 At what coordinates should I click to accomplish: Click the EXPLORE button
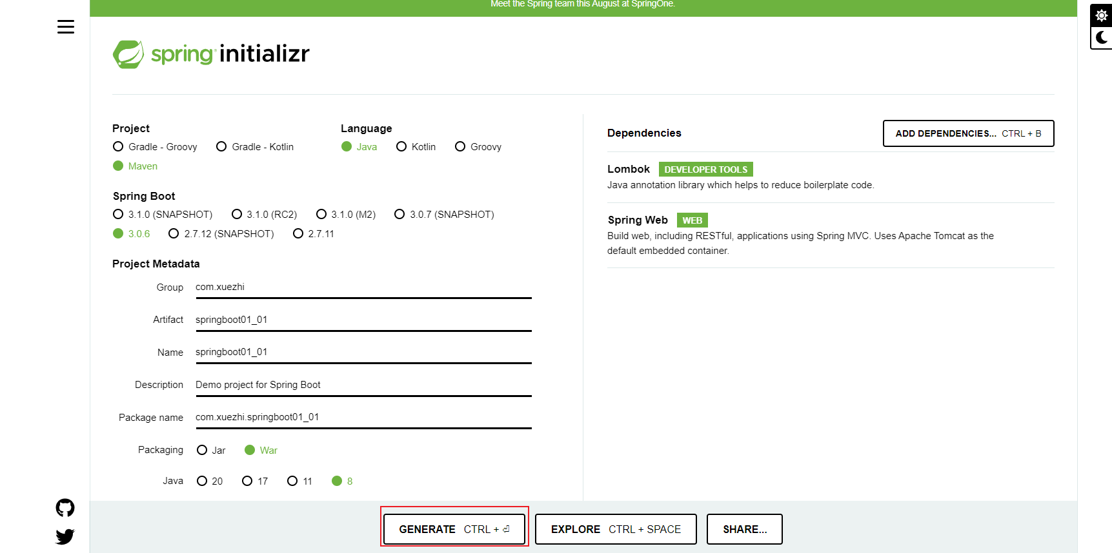(x=616, y=529)
